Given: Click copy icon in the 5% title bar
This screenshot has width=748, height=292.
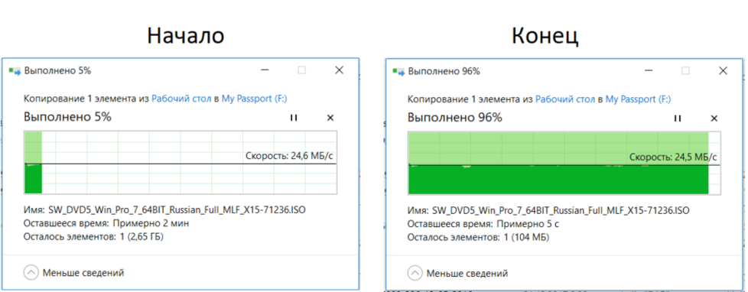Looking at the screenshot, I should (x=15, y=71).
